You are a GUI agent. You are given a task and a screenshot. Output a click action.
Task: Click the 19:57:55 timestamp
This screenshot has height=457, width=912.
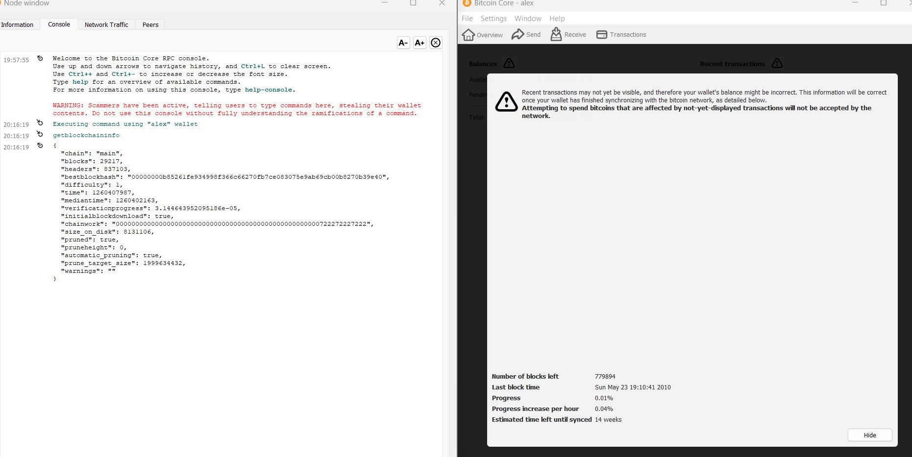[x=16, y=60]
